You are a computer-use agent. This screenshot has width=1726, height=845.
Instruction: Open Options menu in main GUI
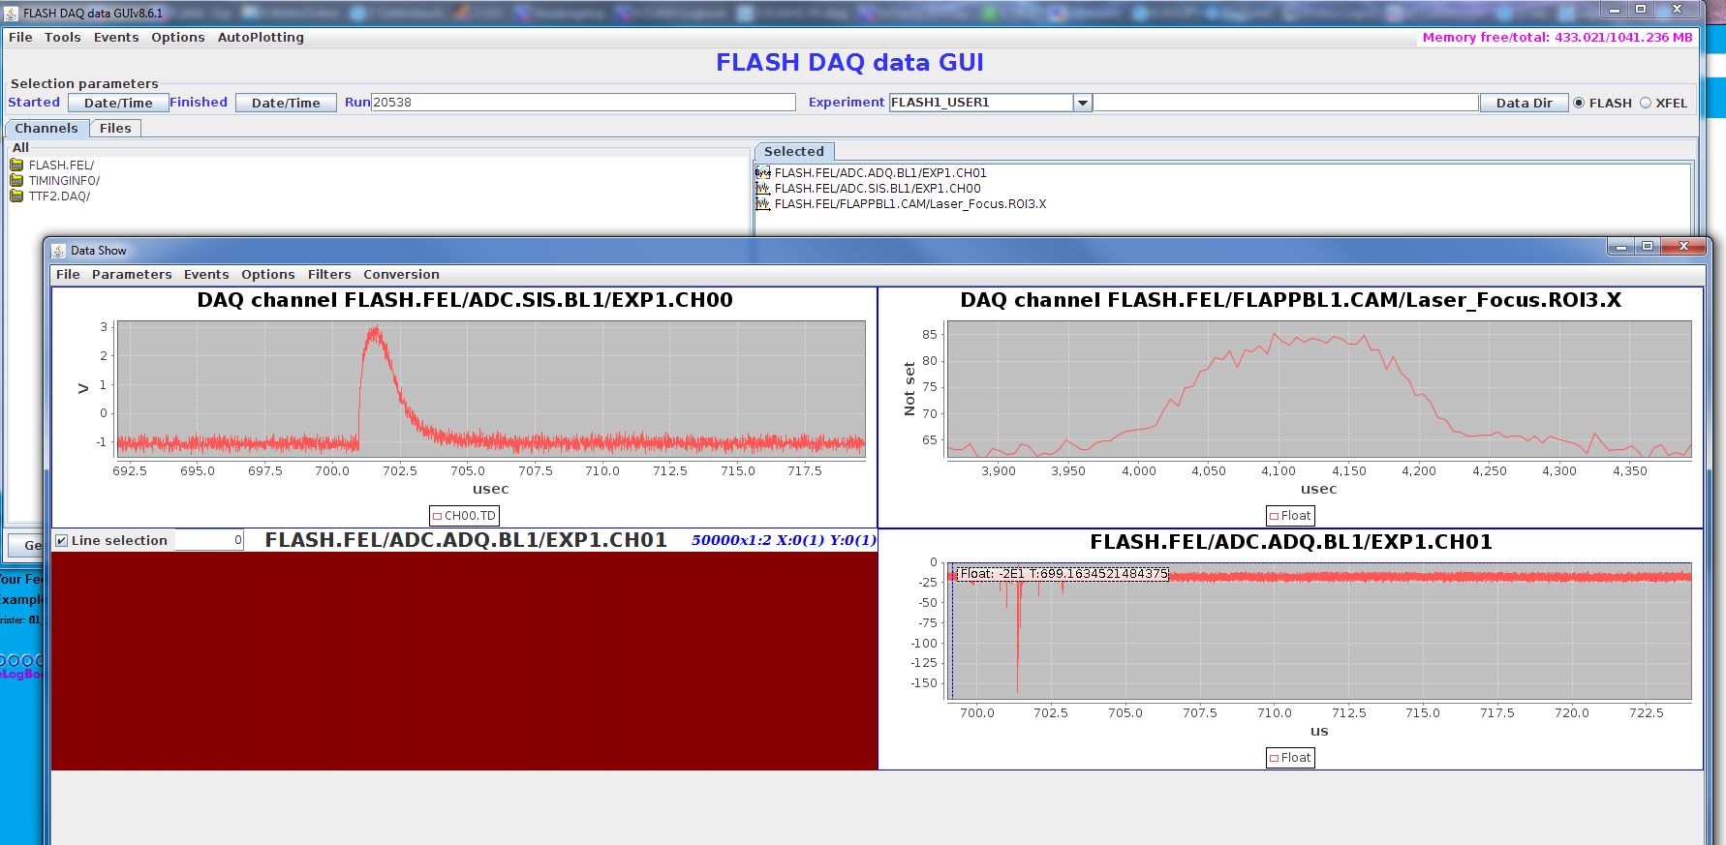tap(178, 37)
